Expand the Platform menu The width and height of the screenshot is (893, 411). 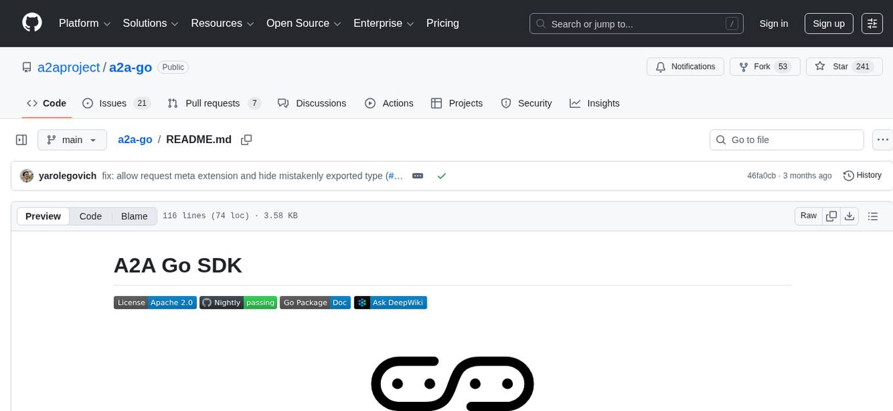(x=85, y=23)
